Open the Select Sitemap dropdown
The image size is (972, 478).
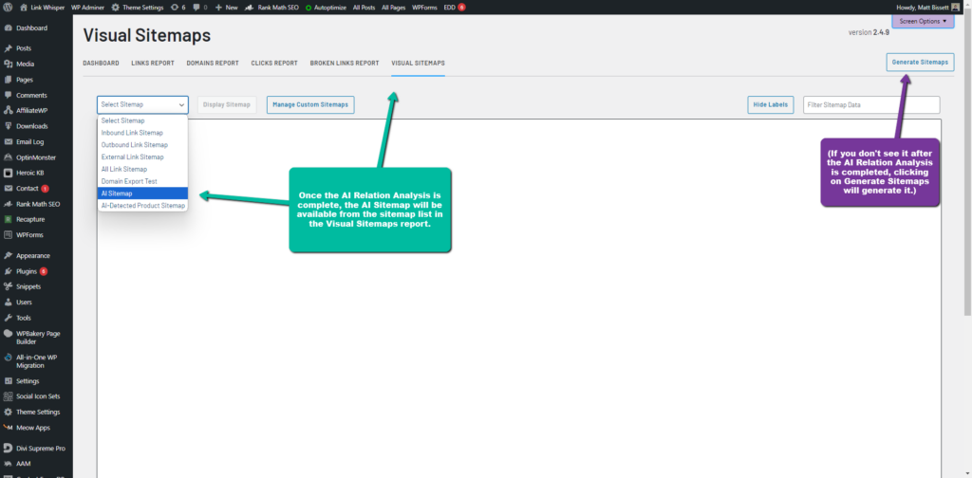click(142, 104)
